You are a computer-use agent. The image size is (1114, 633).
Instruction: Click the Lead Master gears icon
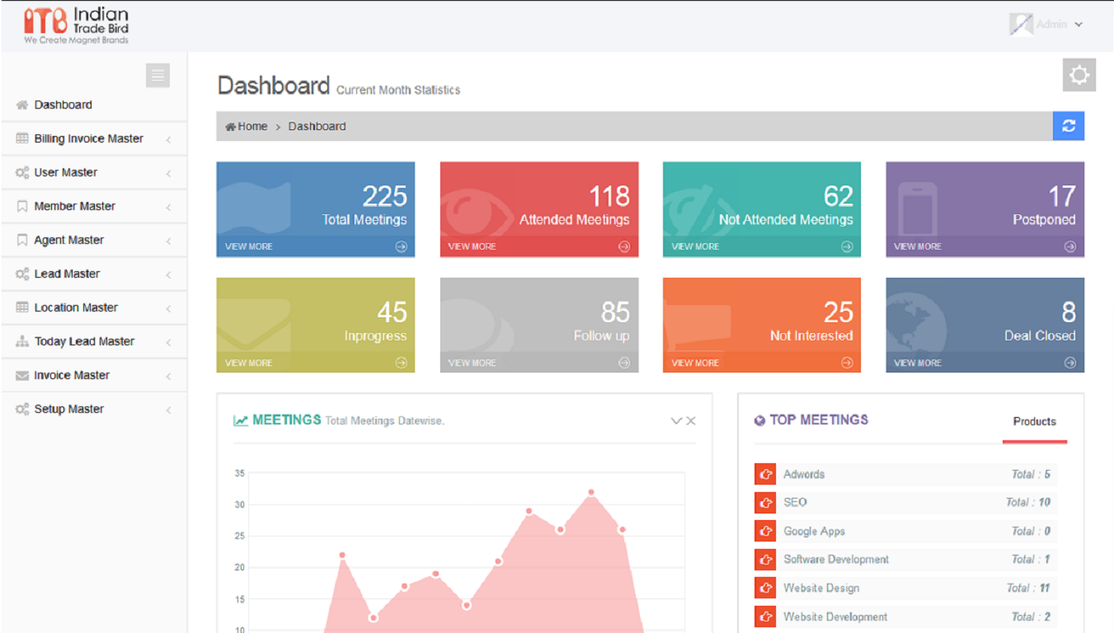[22, 274]
